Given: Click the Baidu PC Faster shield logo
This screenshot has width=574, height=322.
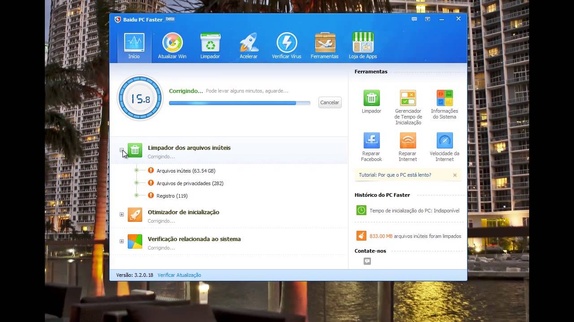Looking at the screenshot, I should coord(118,20).
